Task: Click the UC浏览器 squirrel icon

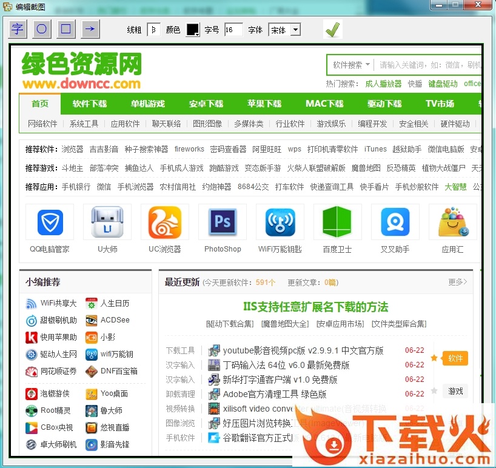Action: [x=165, y=222]
